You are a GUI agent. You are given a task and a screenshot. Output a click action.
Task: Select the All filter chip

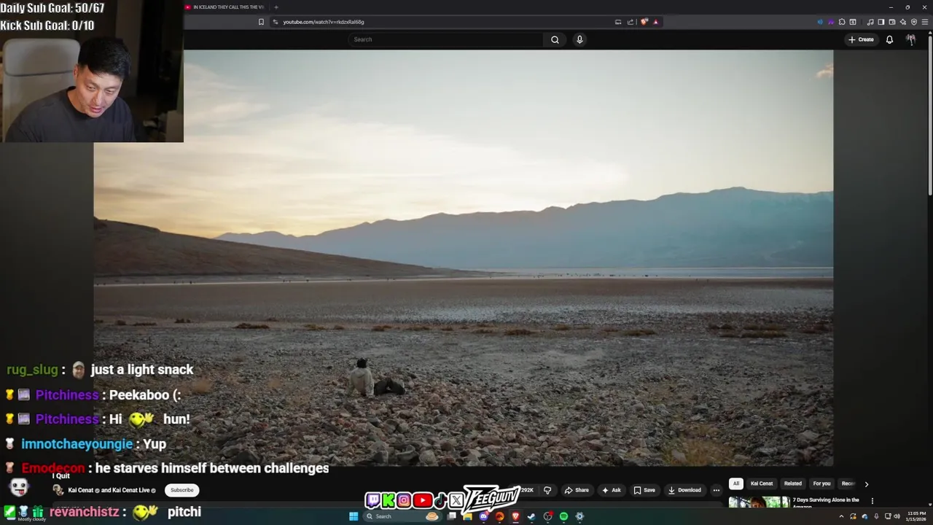[x=736, y=483]
